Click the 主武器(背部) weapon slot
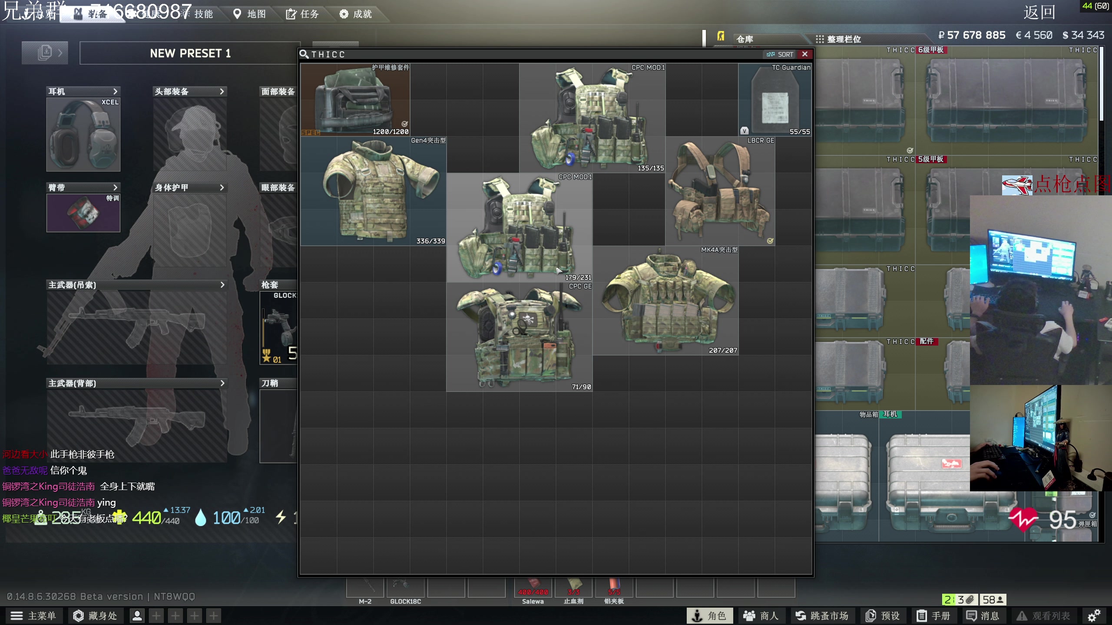Image resolution: width=1112 pixels, height=625 pixels. pos(137,425)
